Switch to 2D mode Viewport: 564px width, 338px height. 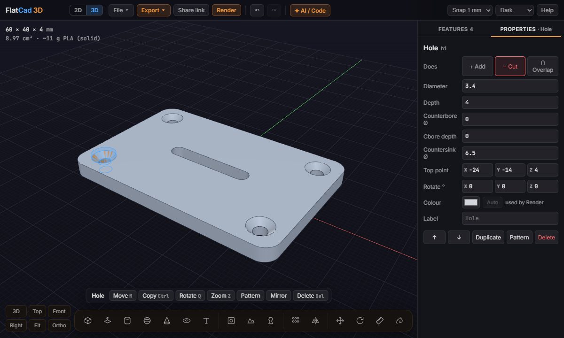pos(78,10)
